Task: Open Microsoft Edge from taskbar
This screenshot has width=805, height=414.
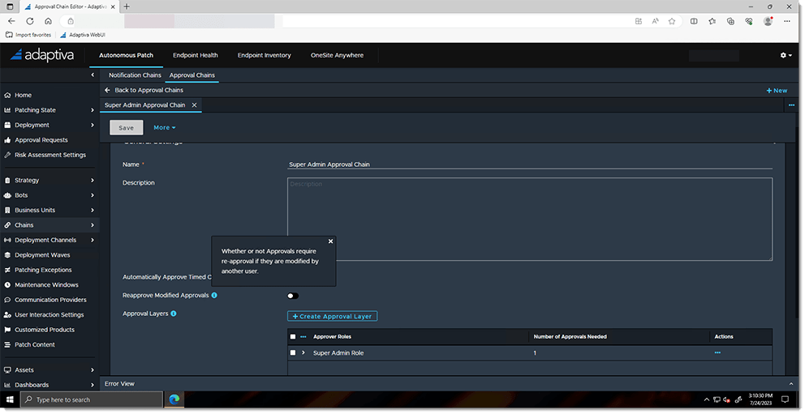Action: 174,399
